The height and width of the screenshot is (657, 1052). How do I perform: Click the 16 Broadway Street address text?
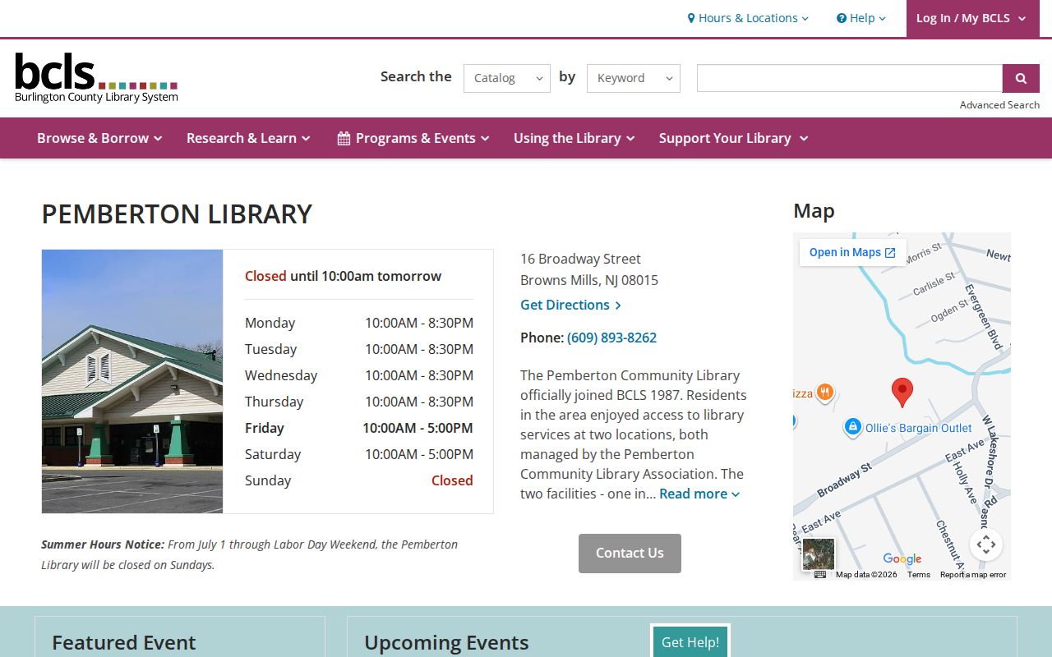[580, 259]
